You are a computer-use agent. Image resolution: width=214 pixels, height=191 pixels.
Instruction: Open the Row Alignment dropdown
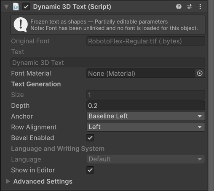(x=146, y=127)
